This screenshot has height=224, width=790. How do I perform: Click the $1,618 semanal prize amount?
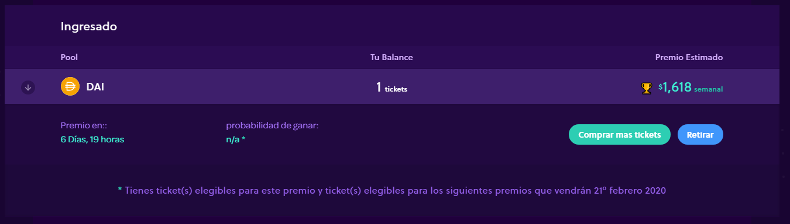click(x=691, y=87)
